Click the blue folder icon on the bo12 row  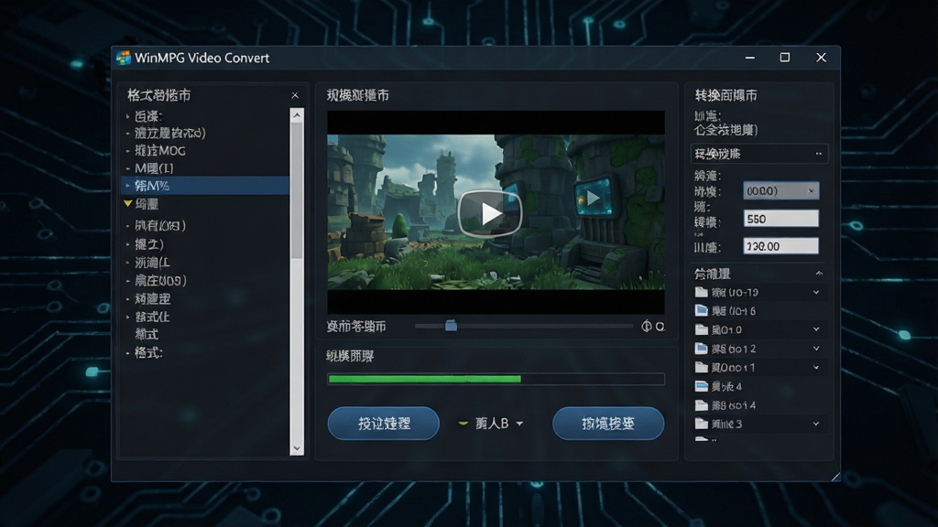coord(701,349)
